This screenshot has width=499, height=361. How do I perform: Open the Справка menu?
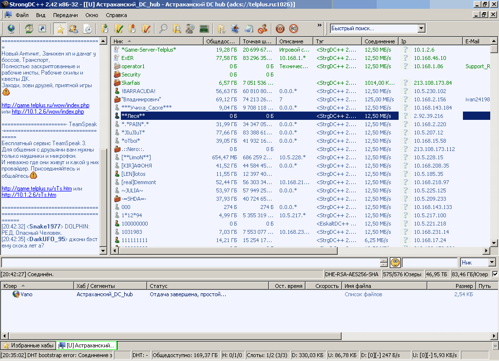tap(116, 15)
